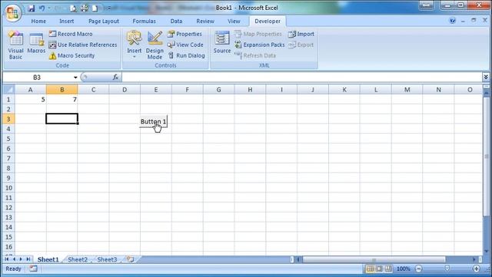Screen dimensions: 492x277
Task: Open the View tab
Action: point(234,21)
